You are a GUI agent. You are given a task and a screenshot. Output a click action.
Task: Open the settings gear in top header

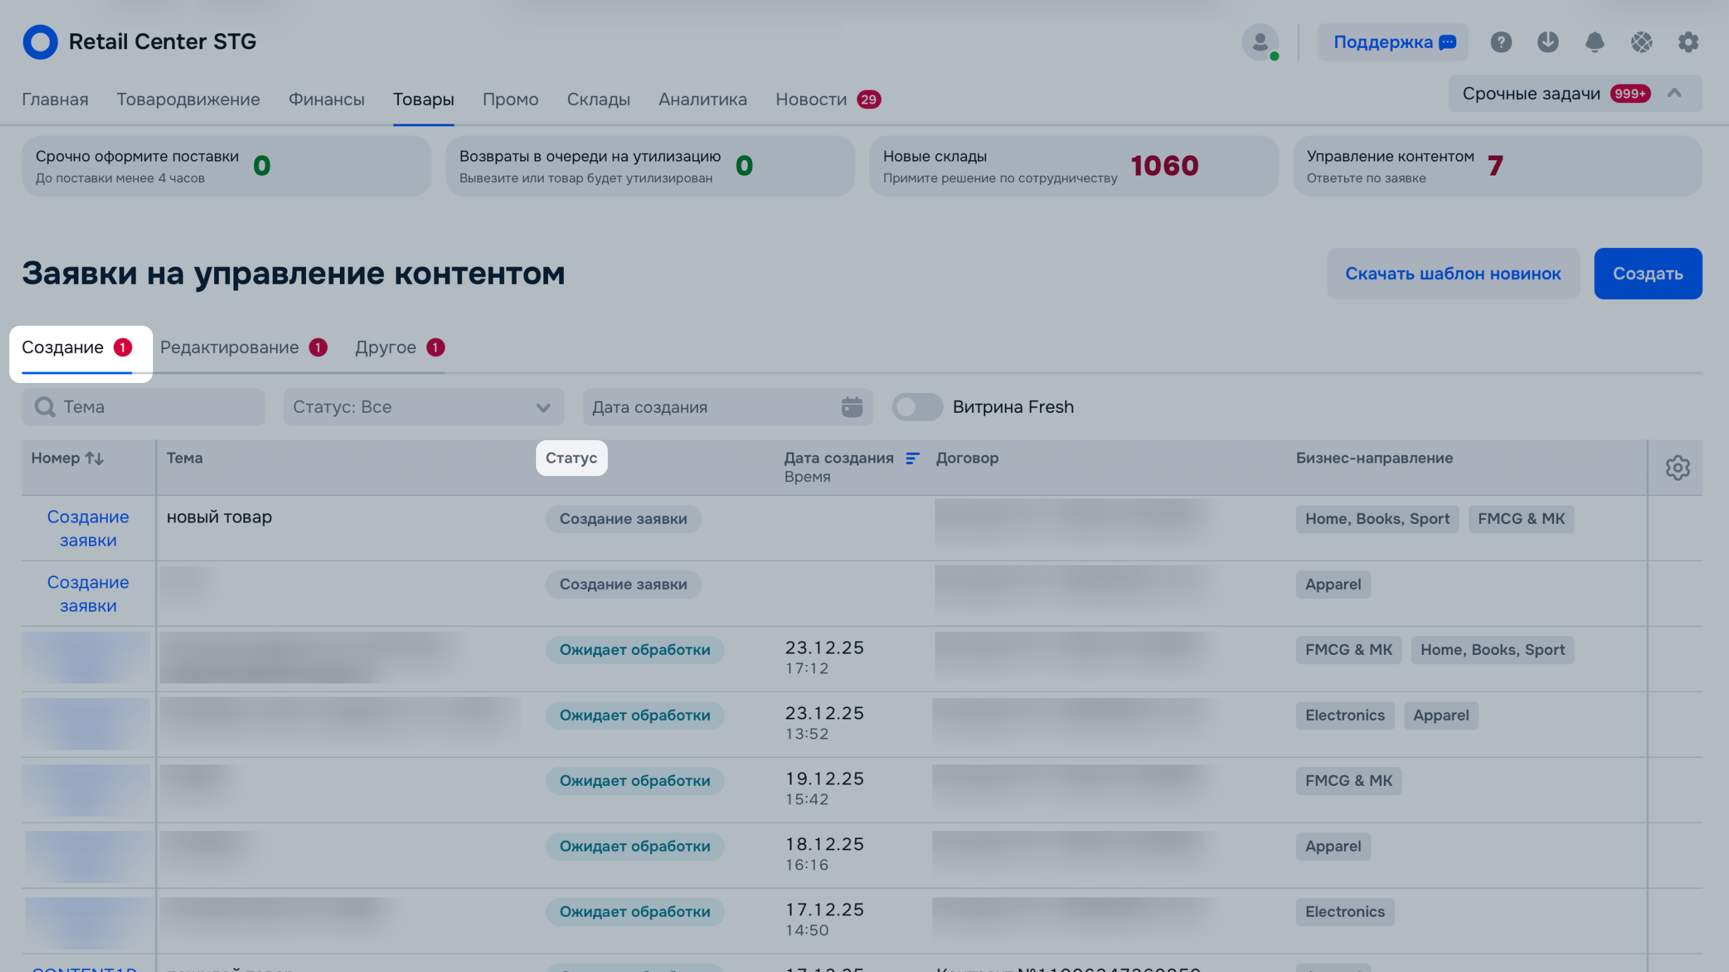(x=1688, y=43)
